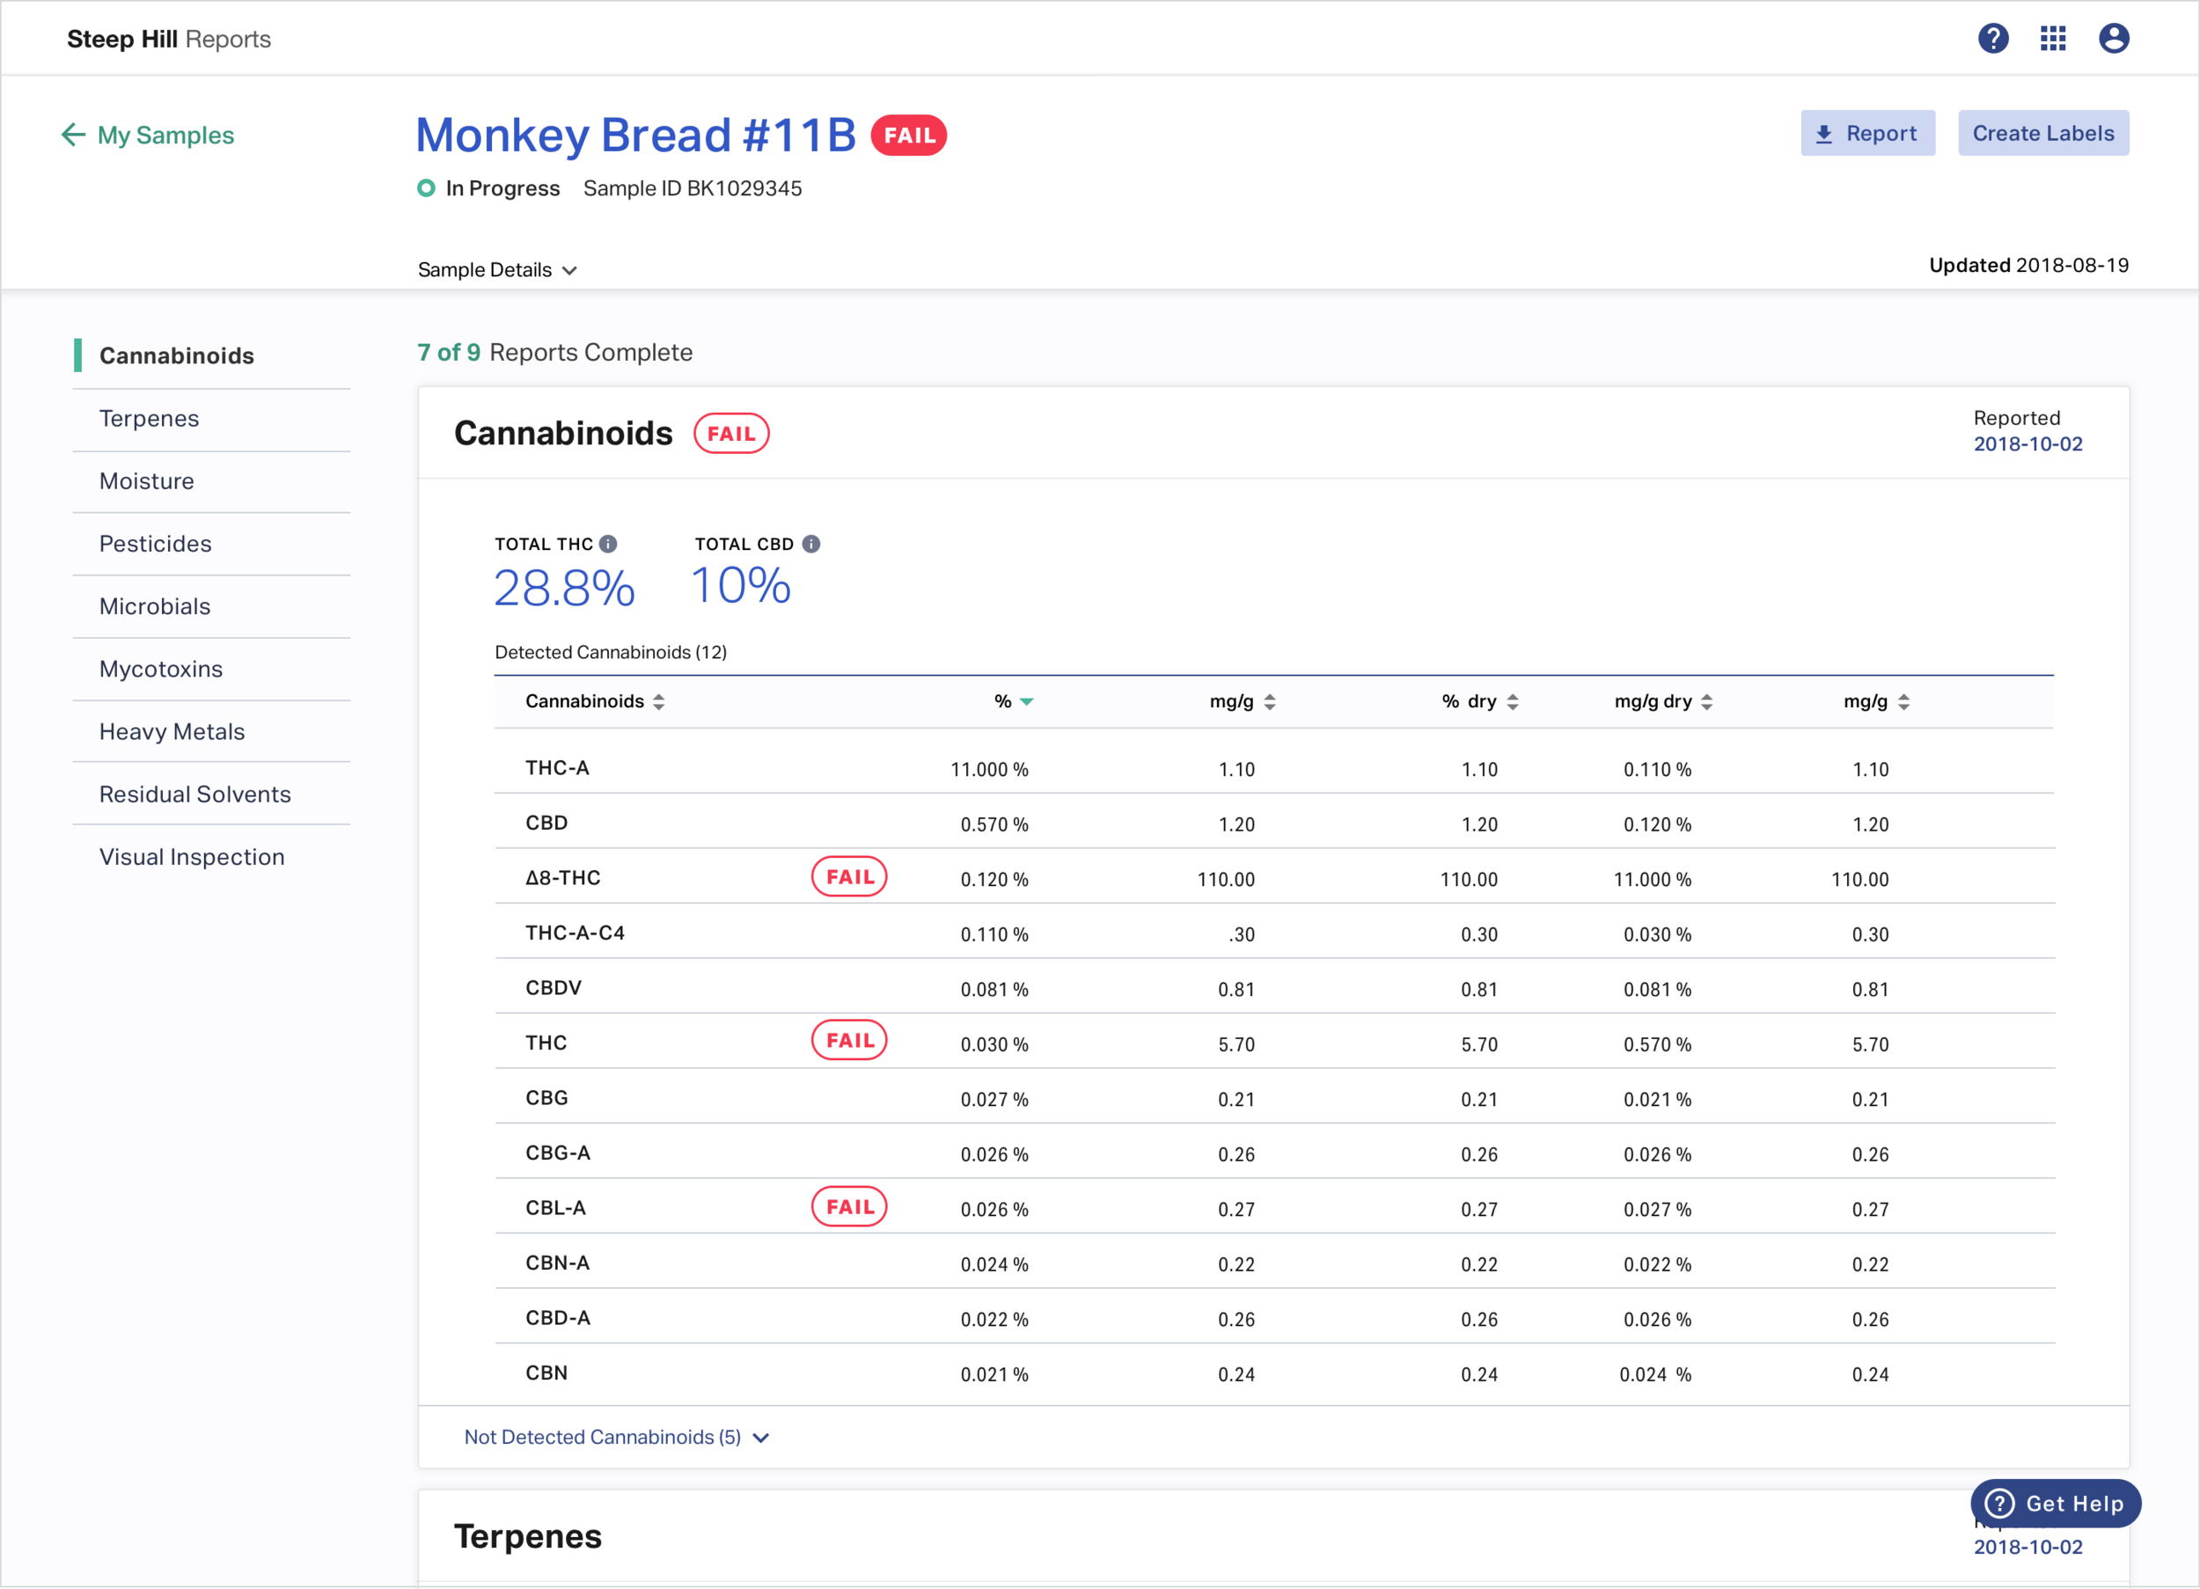Open the Get Help button

(2056, 1503)
